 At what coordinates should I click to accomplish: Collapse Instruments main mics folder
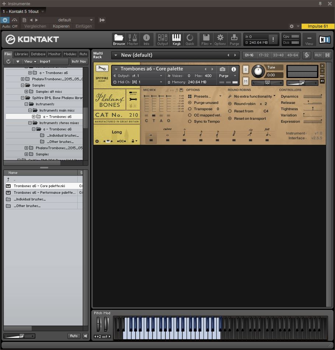(30, 110)
